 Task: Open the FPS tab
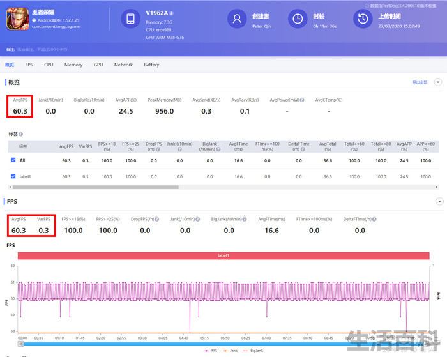tap(29, 65)
